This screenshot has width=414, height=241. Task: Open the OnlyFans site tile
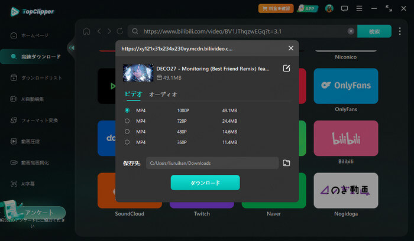tap(346, 86)
